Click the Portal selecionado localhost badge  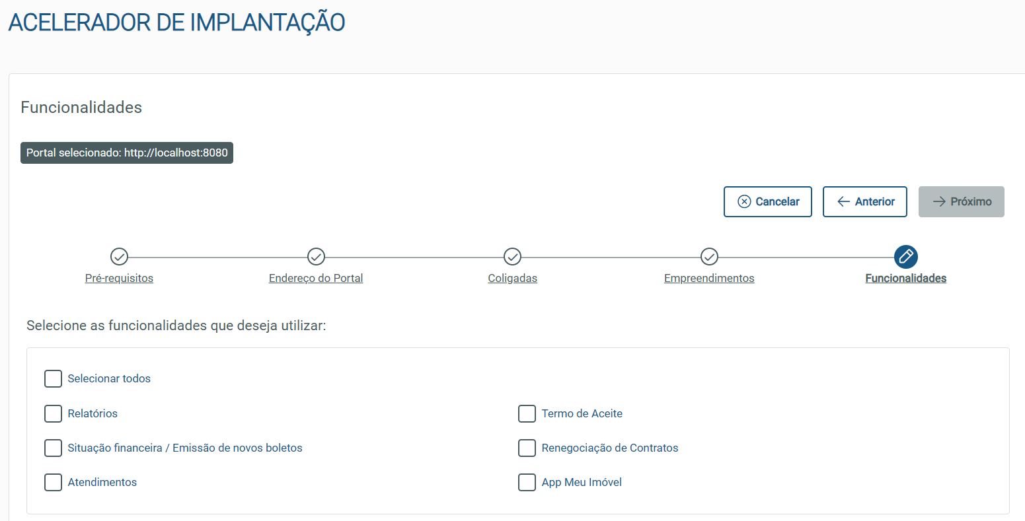pyautogui.click(x=127, y=153)
